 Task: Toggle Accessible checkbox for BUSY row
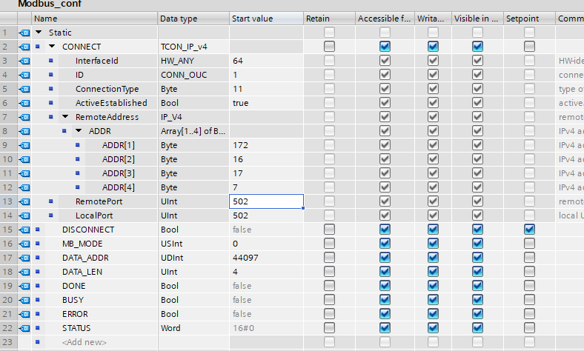385,300
